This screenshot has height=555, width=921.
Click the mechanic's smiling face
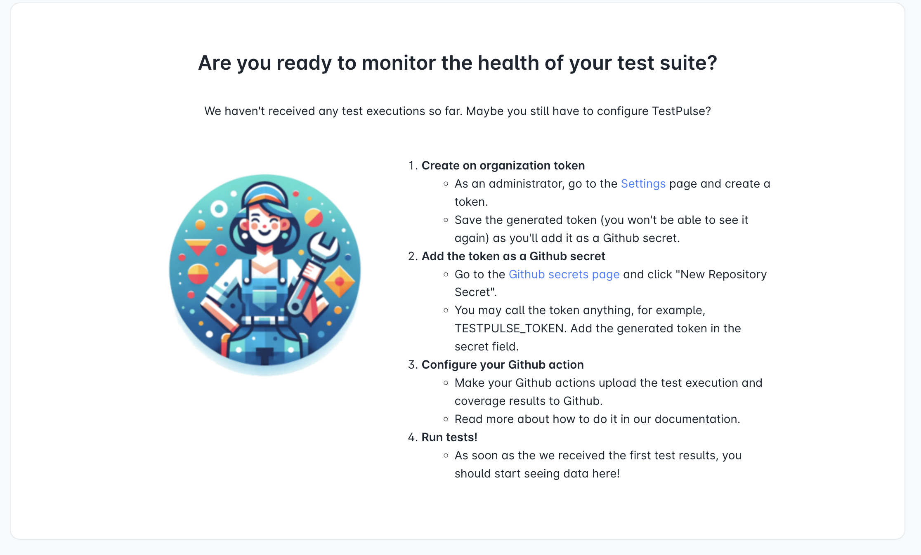(264, 225)
